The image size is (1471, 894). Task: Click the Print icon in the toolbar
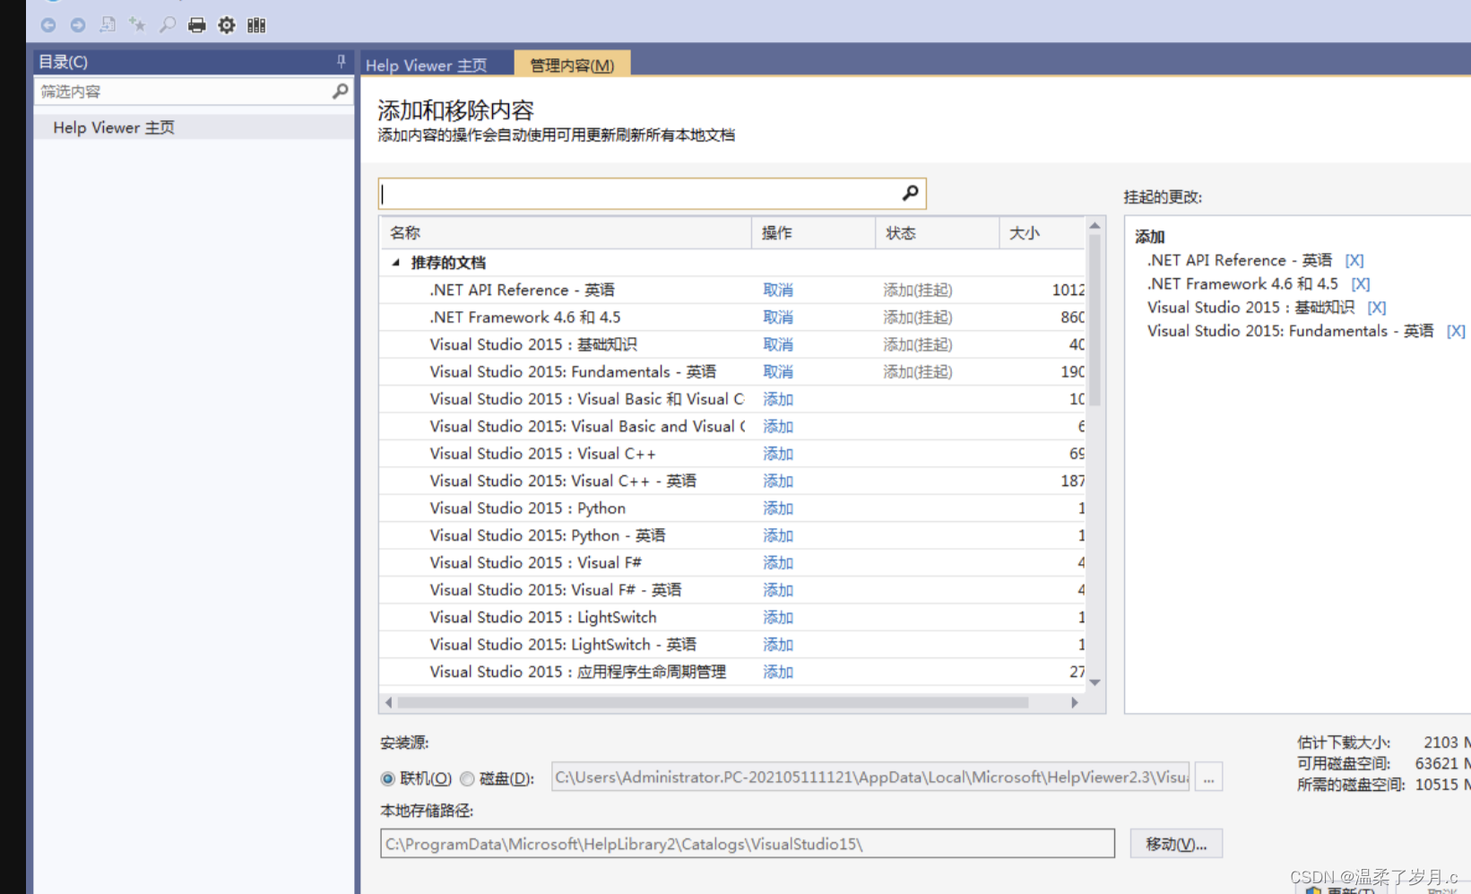[196, 25]
